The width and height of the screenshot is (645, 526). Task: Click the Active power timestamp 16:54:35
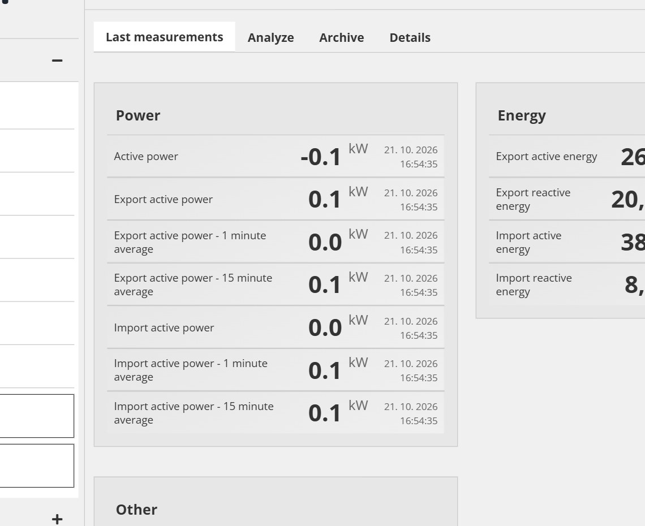click(419, 164)
